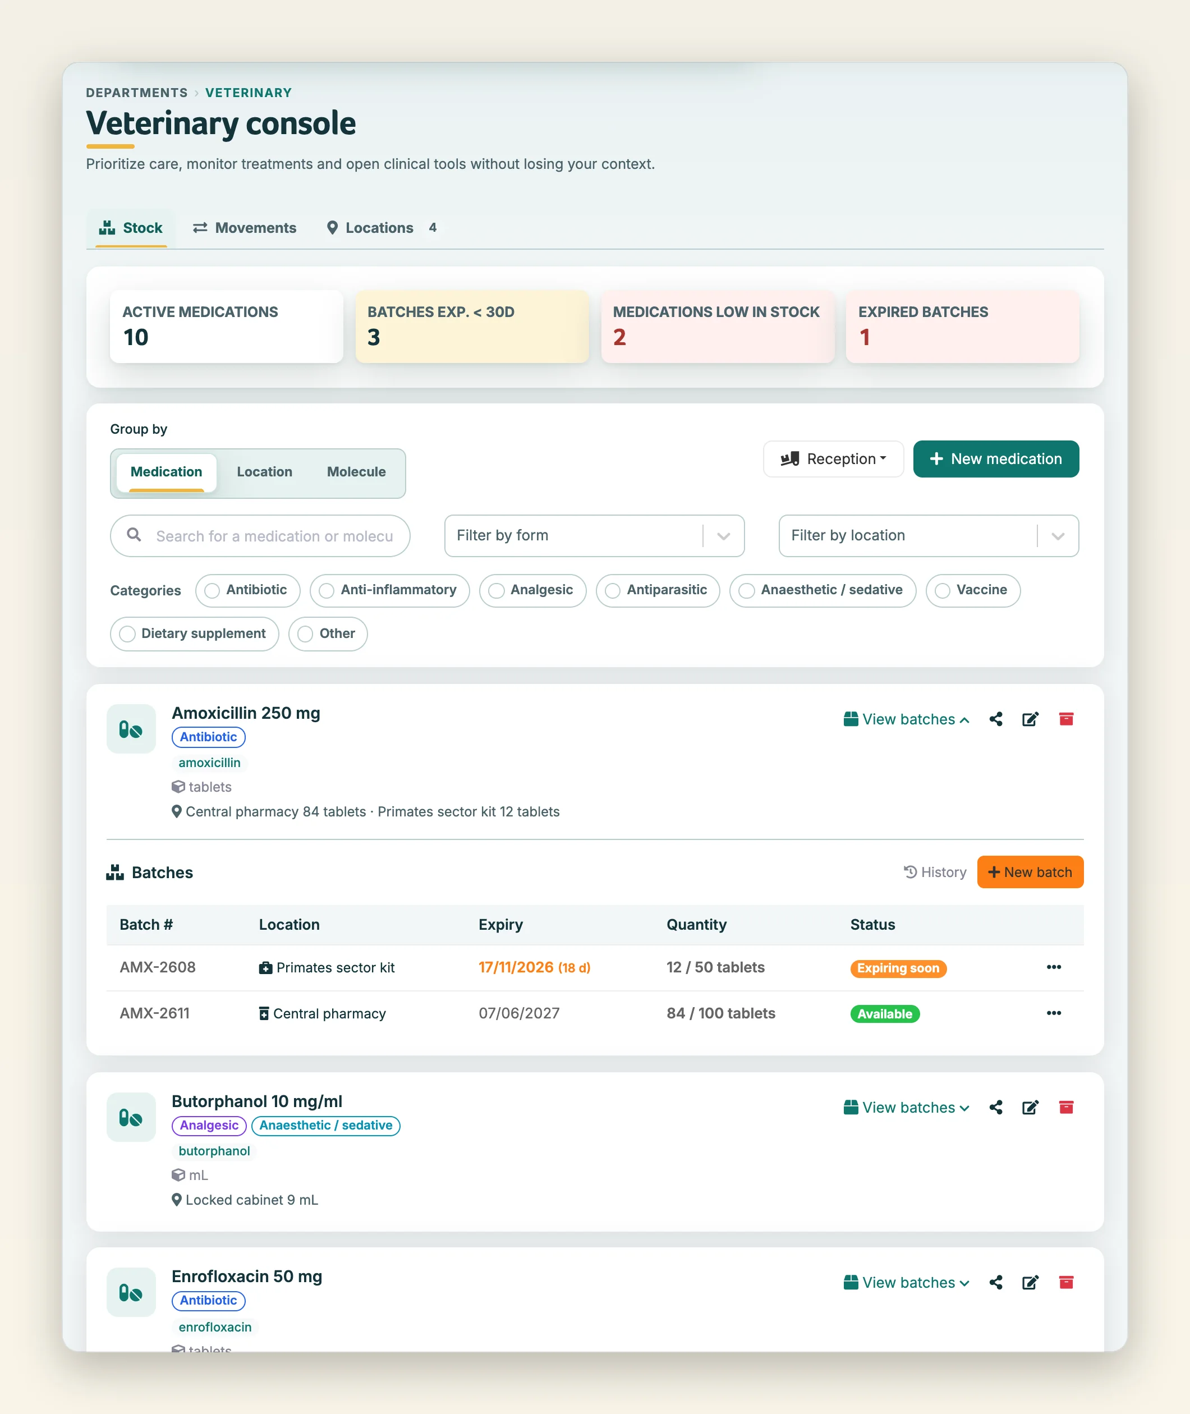This screenshot has height=1414, width=1190.
Task: Click the Enrofloxacin pill icon thumbnail
Action: coord(131,1293)
